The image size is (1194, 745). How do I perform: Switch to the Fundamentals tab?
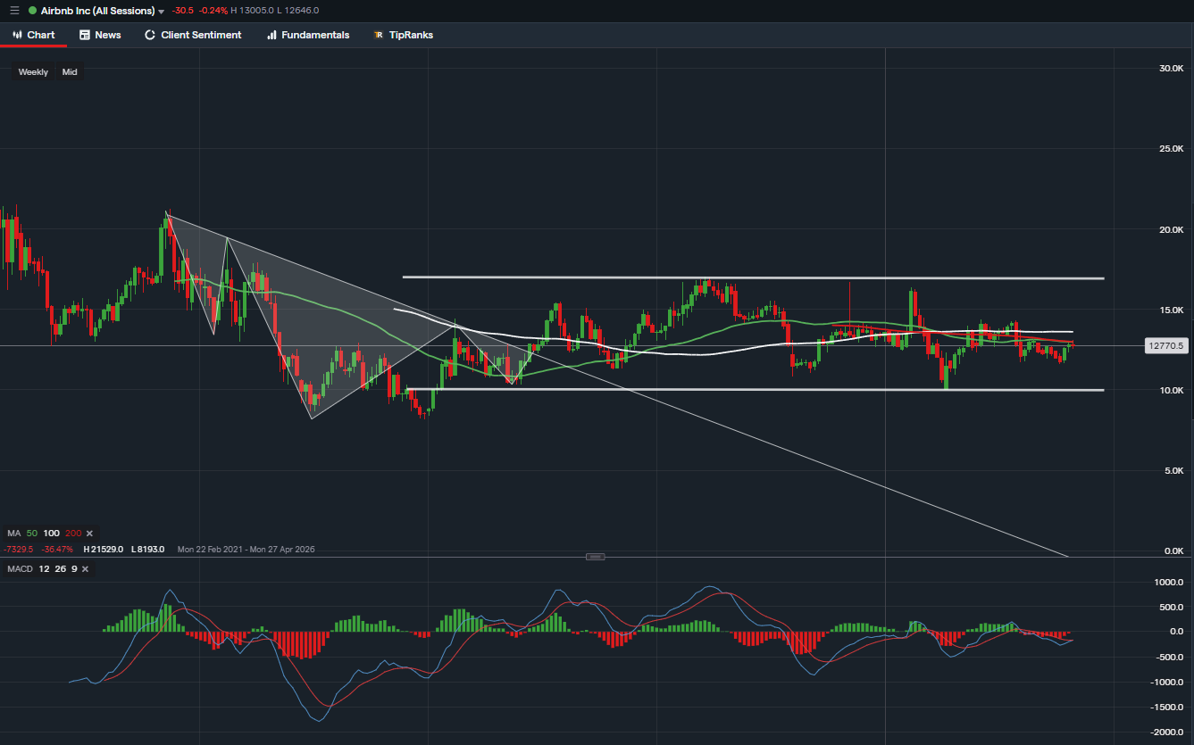coord(314,35)
